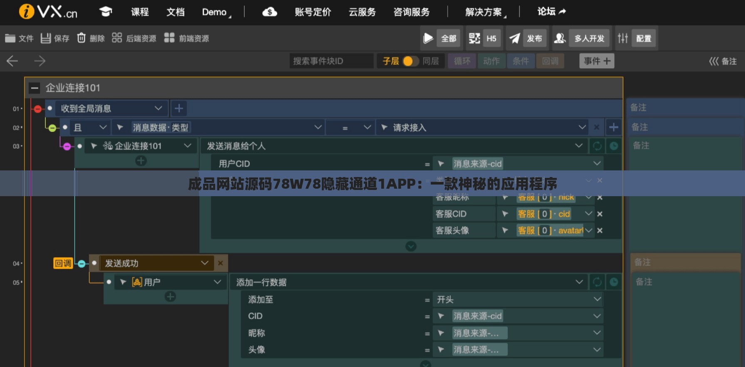Click the play preview icon

(428, 38)
